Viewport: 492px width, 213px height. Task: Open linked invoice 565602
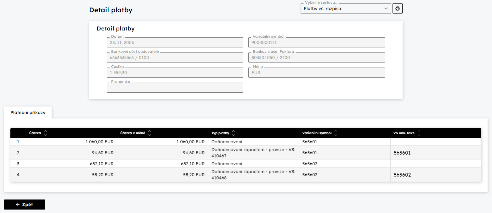coord(402,175)
